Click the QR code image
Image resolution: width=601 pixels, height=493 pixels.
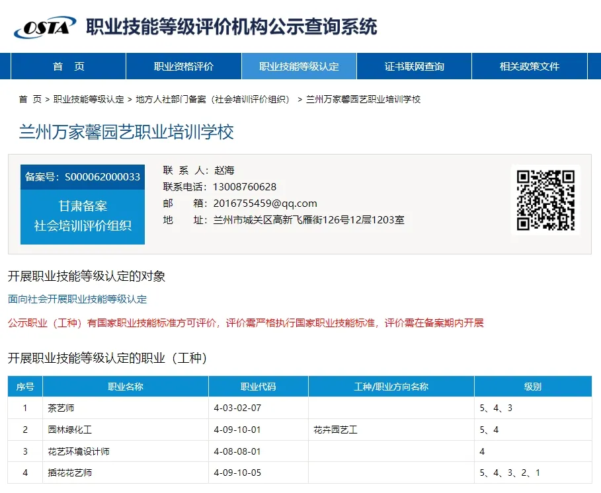tap(545, 200)
